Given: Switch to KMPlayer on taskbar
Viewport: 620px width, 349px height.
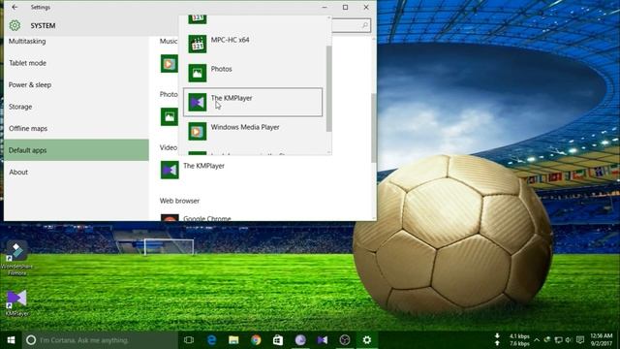Looking at the screenshot, I should tap(323, 340).
